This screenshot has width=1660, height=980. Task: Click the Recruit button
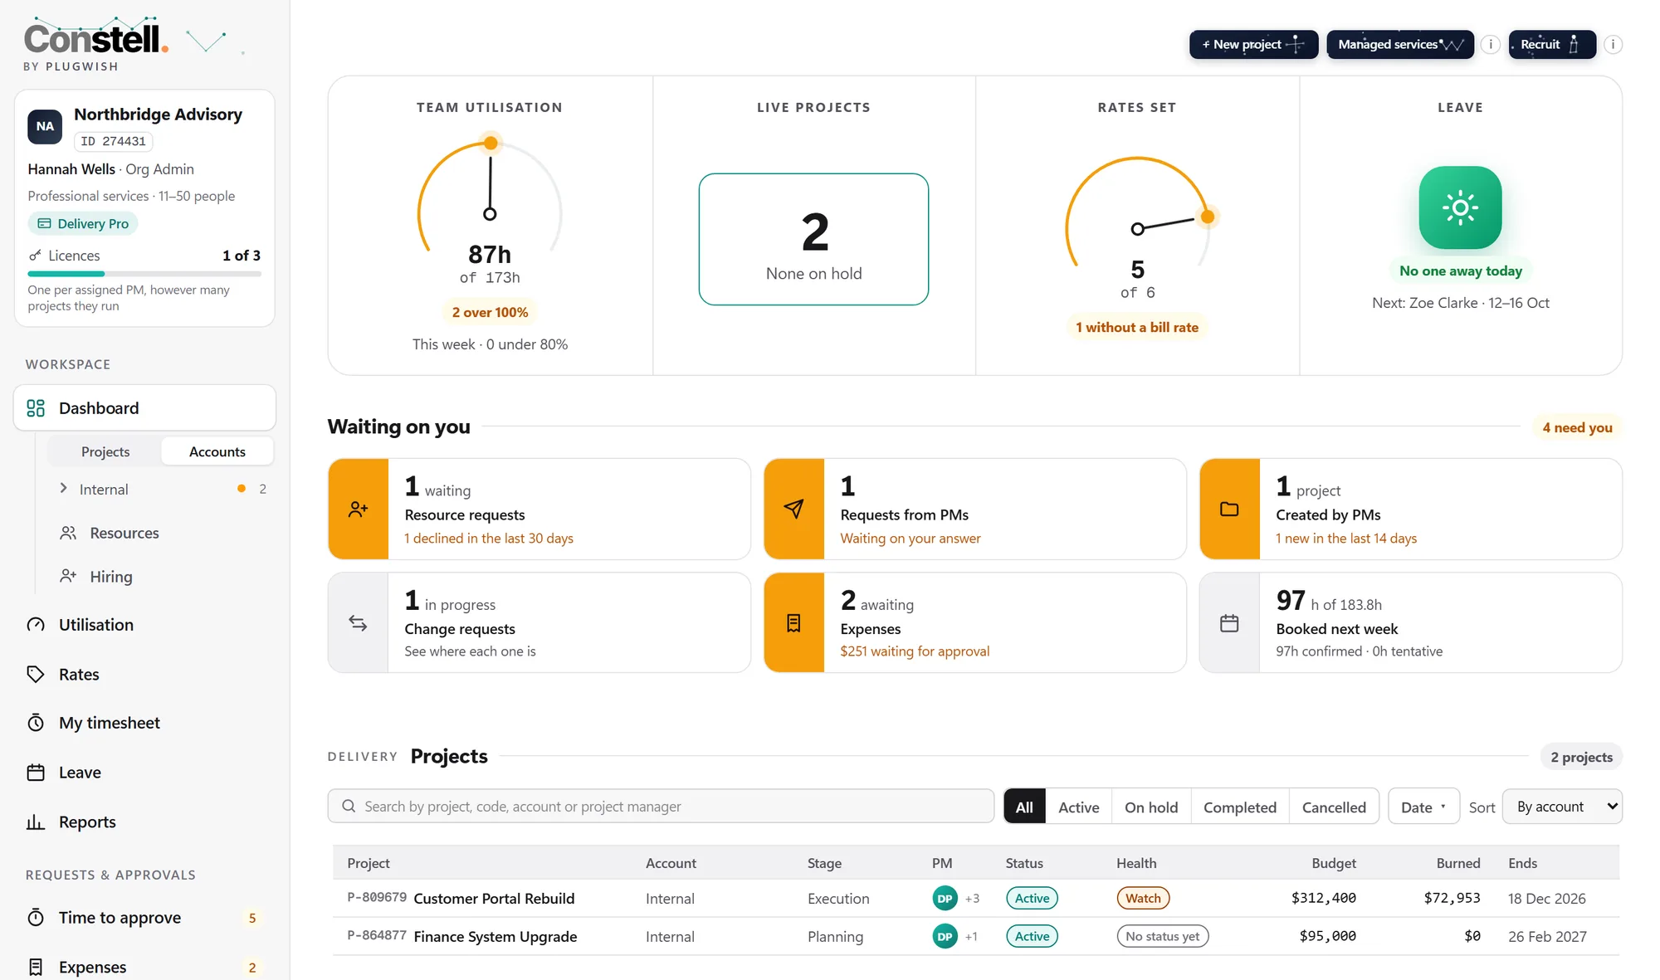pyautogui.click(x=1552, y=45)
